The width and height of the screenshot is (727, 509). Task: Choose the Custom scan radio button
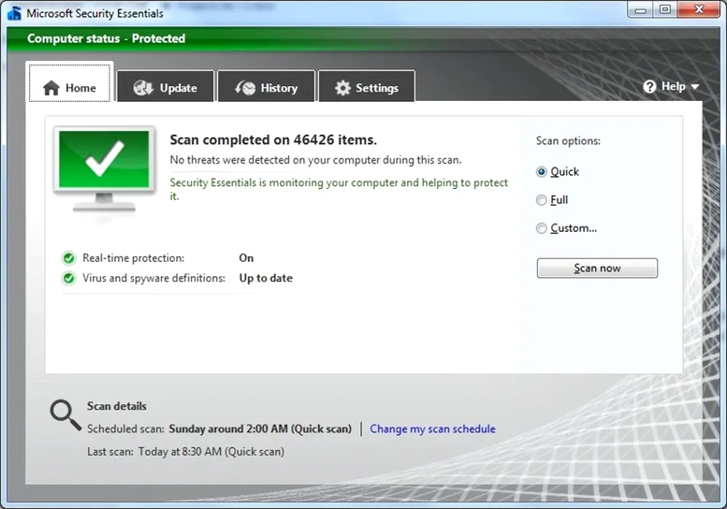coord(542,228)
